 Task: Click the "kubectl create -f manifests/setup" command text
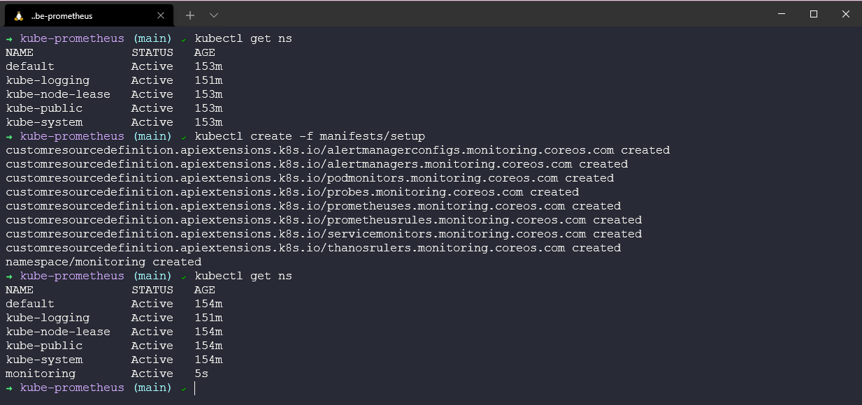click(310, 136)
